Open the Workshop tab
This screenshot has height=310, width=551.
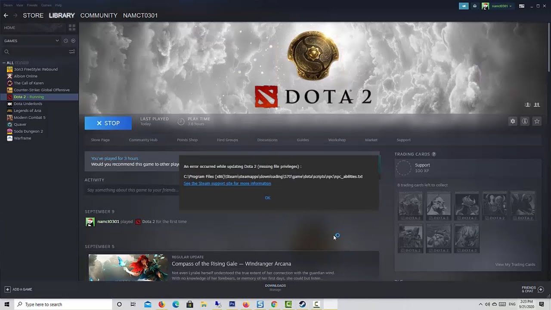point(337,140)
